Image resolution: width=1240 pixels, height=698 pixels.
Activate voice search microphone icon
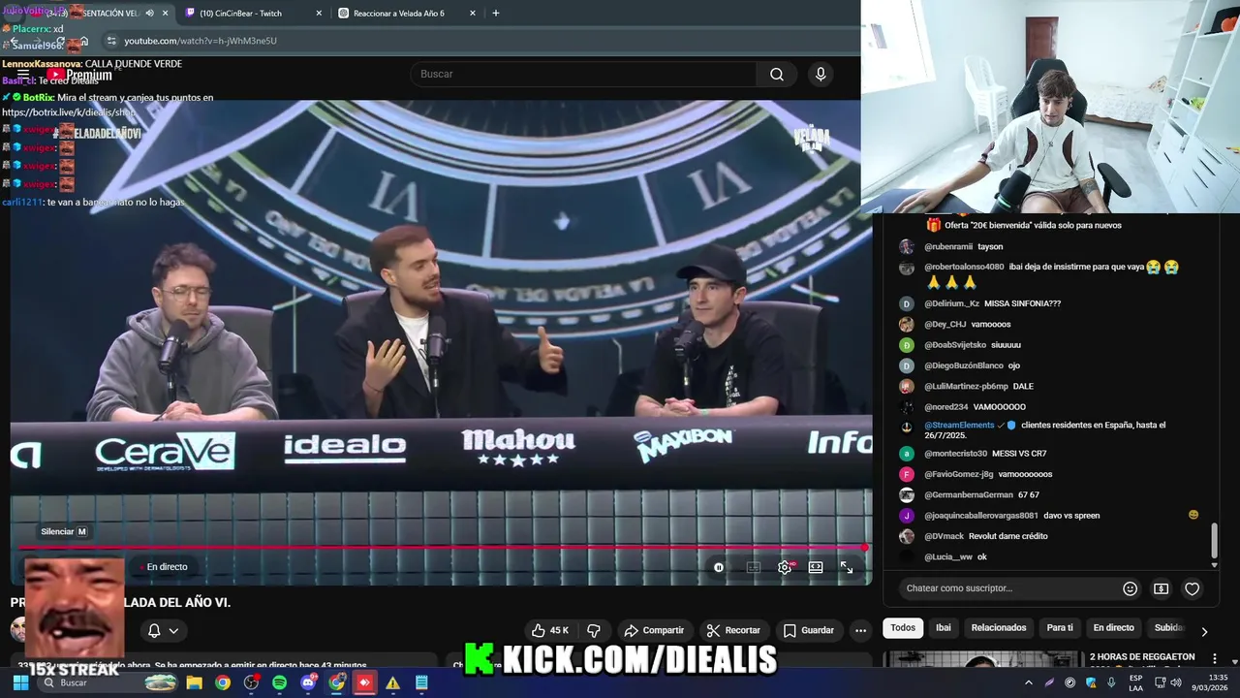click(821, 74)
